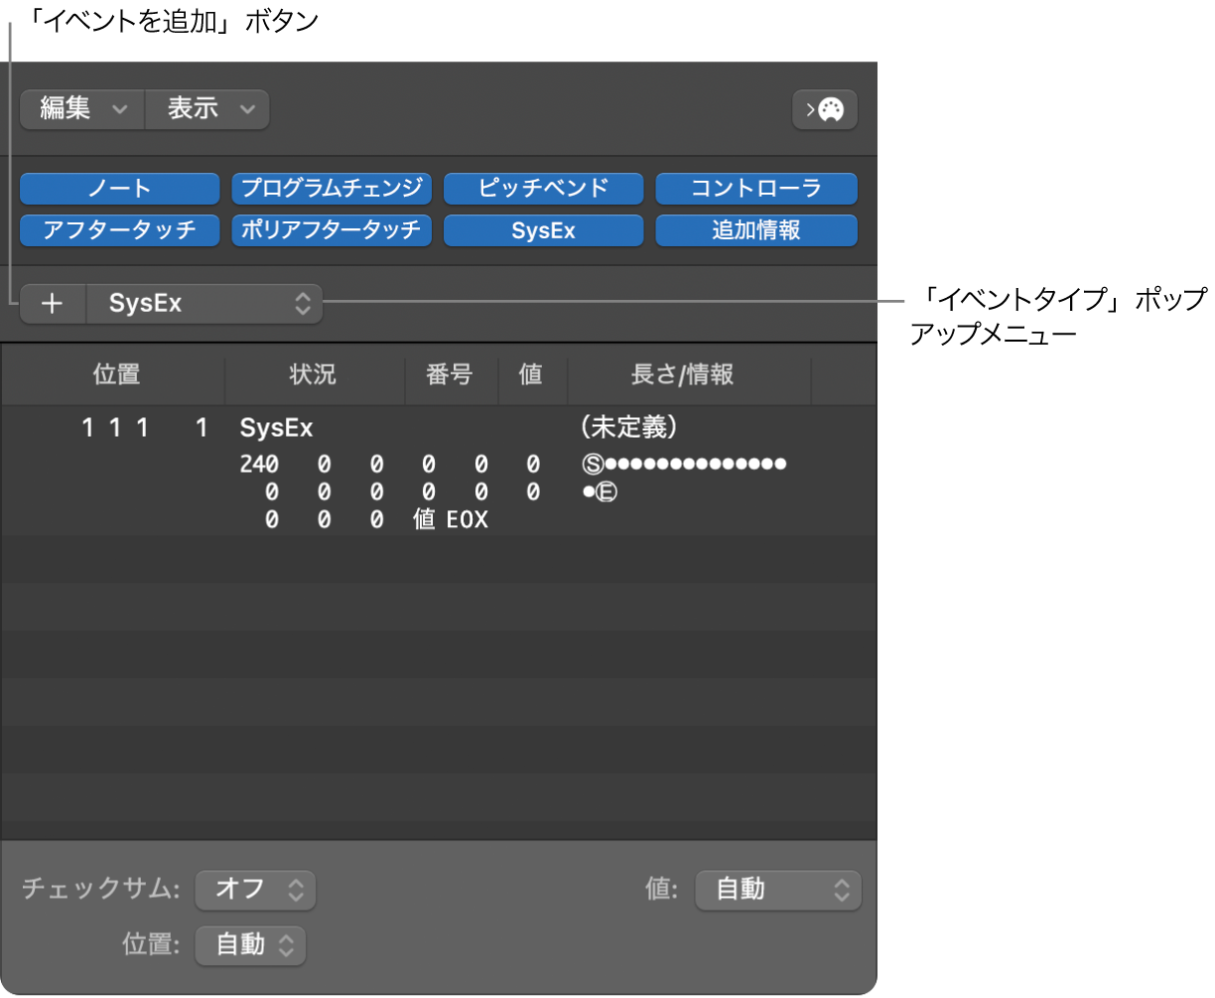Click the add event plus icon

coord(53,303)
